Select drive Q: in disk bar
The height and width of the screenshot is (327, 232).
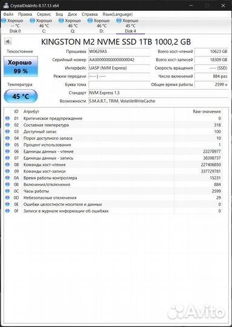[72, 26]
